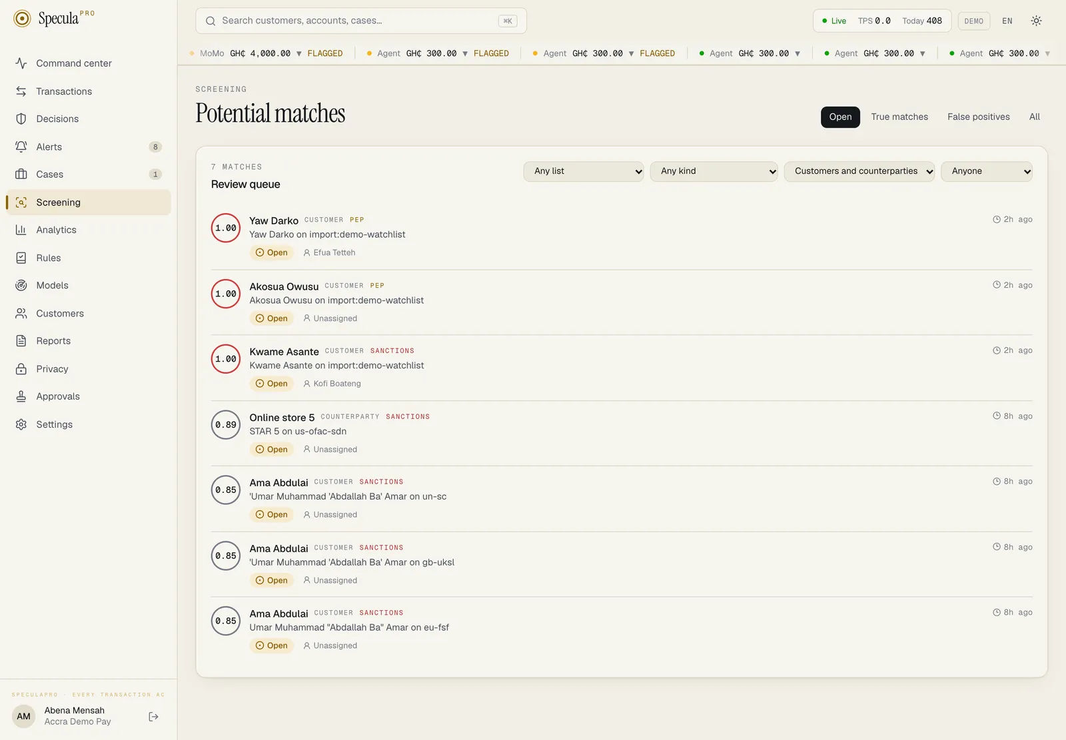
Task: Open the Online store 5 match
Action: pos(622,433)
